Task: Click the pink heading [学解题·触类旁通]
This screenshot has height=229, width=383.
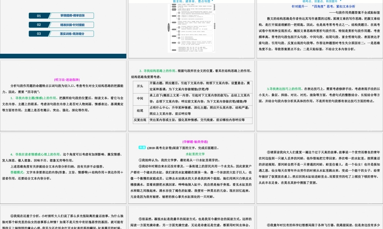Action: pyautogui.click(x=195, y=142)
